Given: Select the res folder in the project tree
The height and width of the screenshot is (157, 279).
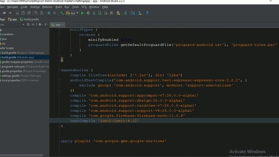Looking at the screenshot, I should (3, 44).
